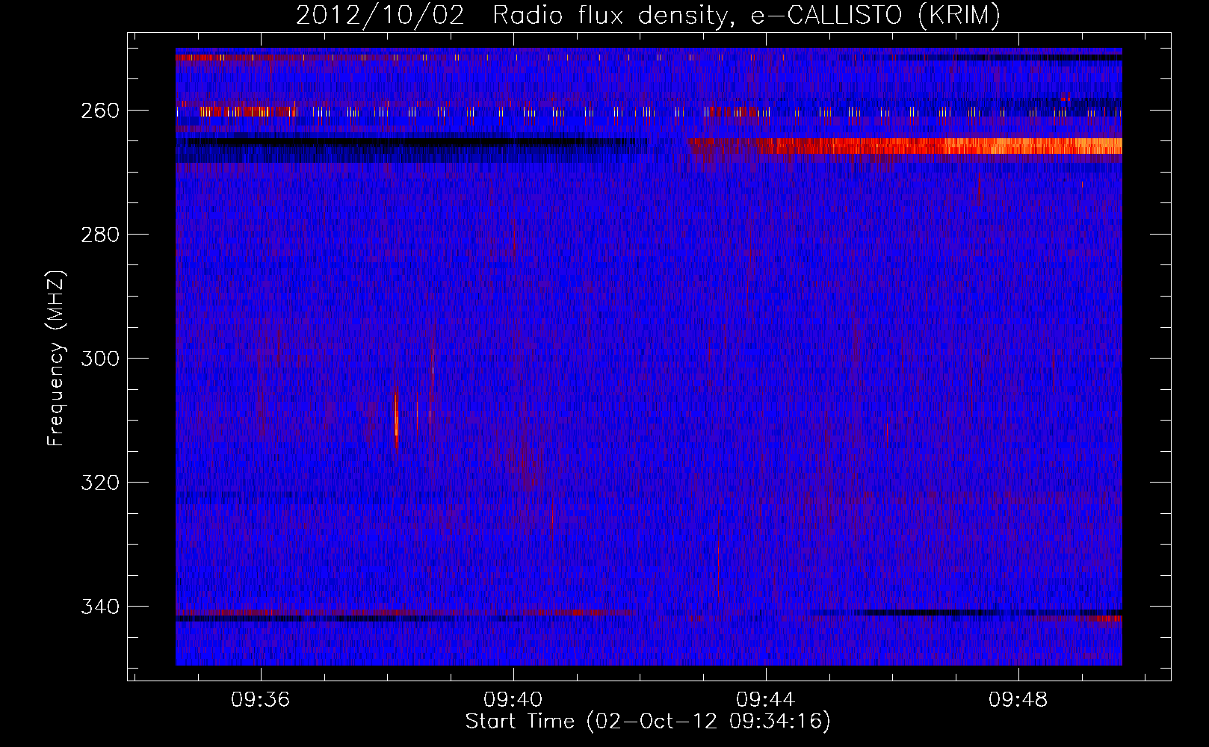Click the bright orange band near 266 MHz
The height and width of the screenshot is (747, 1209).
[905, 146]
